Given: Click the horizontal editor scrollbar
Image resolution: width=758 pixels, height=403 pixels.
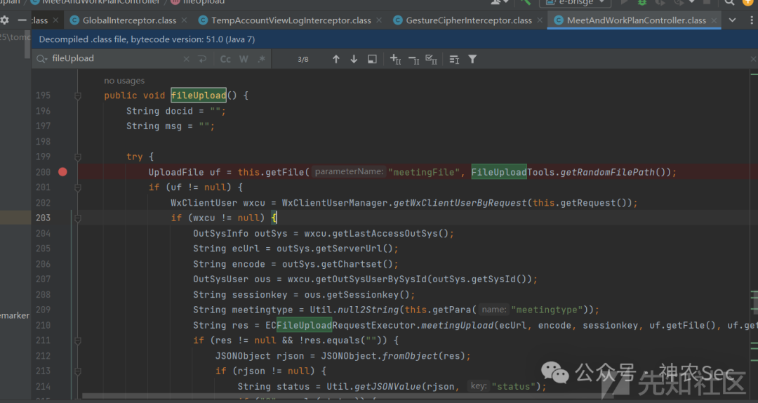Looking at the screenshot, I should pyautogui.click(x=348, y=396).
